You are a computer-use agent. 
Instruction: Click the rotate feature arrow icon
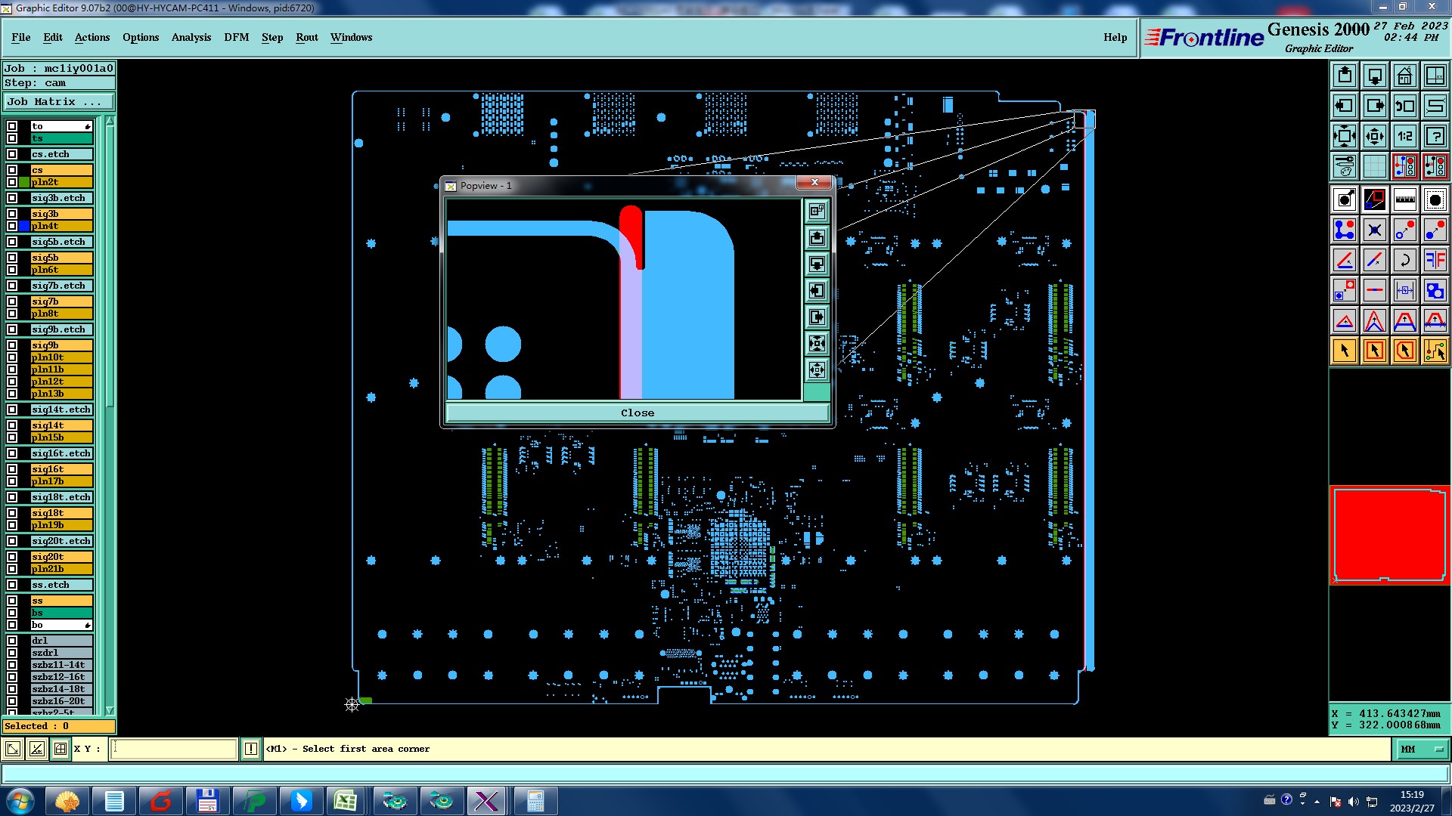click(x=1405, y=260)
